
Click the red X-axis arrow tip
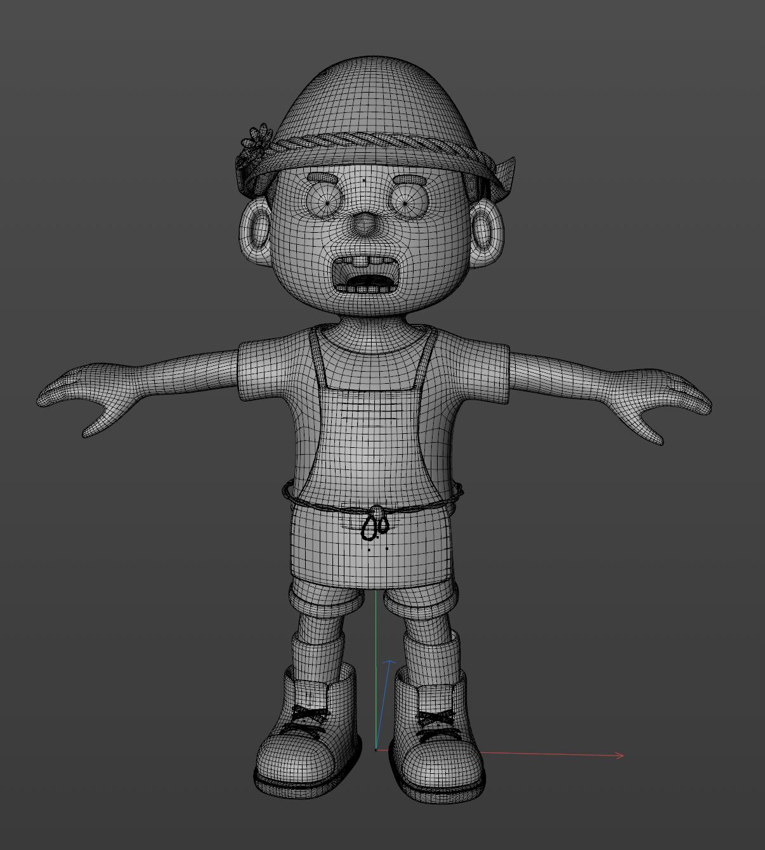click(620, 755)
